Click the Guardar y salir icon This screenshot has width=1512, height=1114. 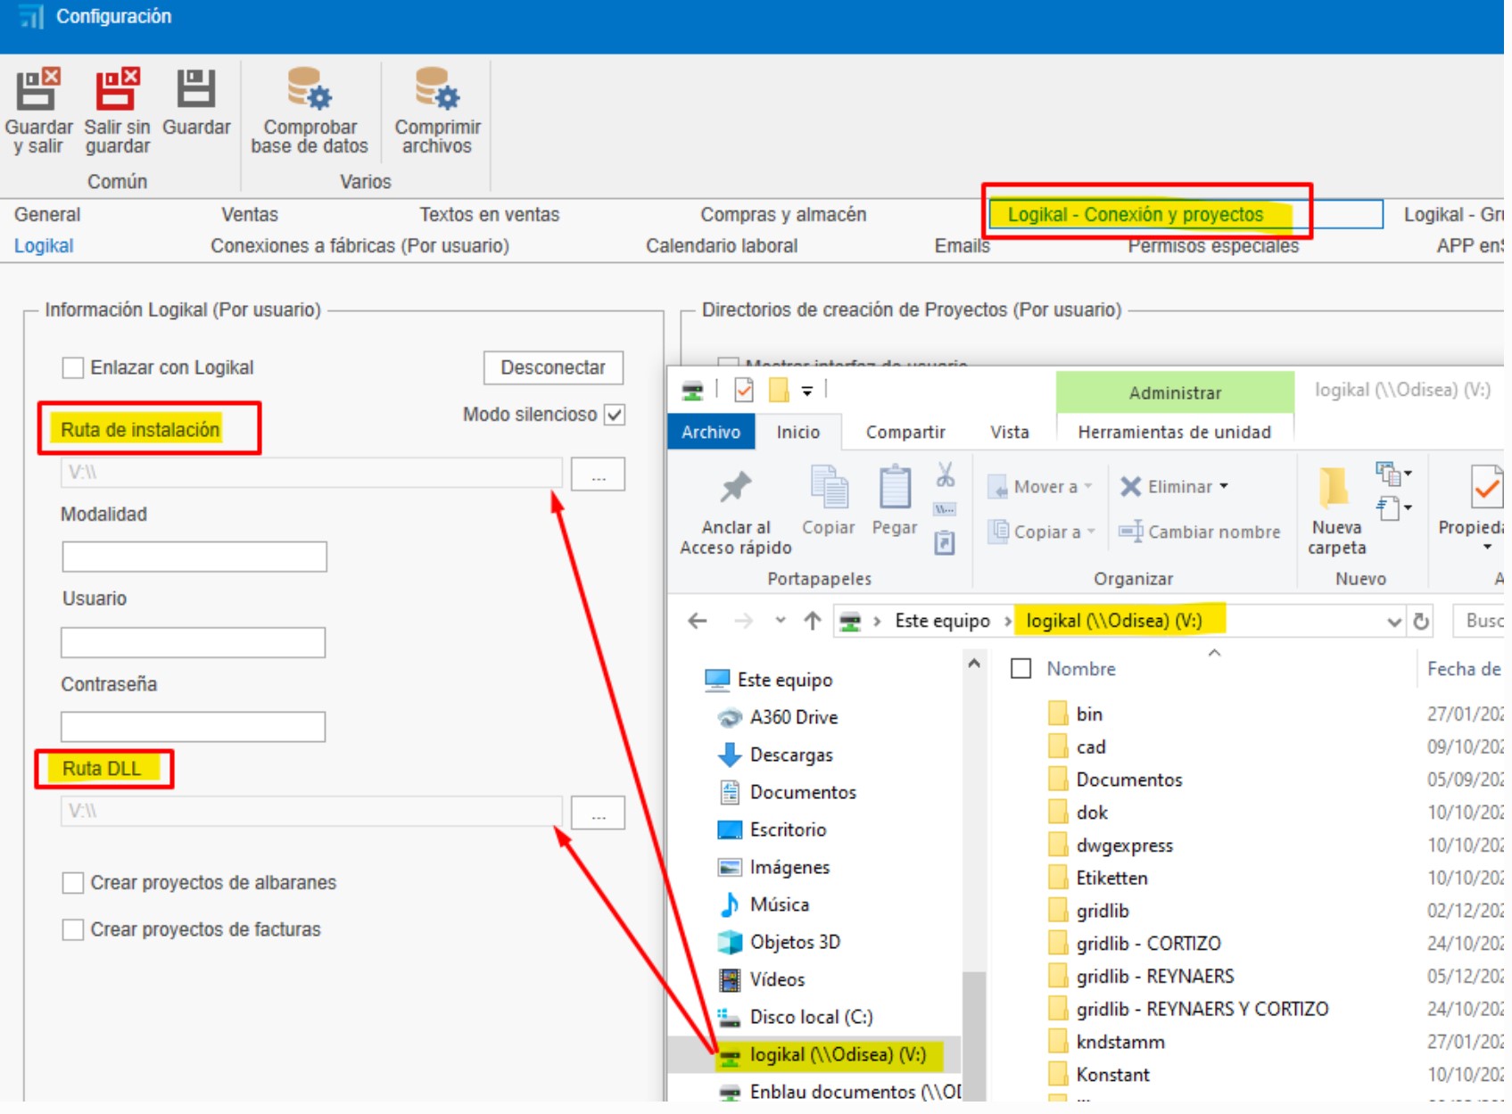point(38,89)
